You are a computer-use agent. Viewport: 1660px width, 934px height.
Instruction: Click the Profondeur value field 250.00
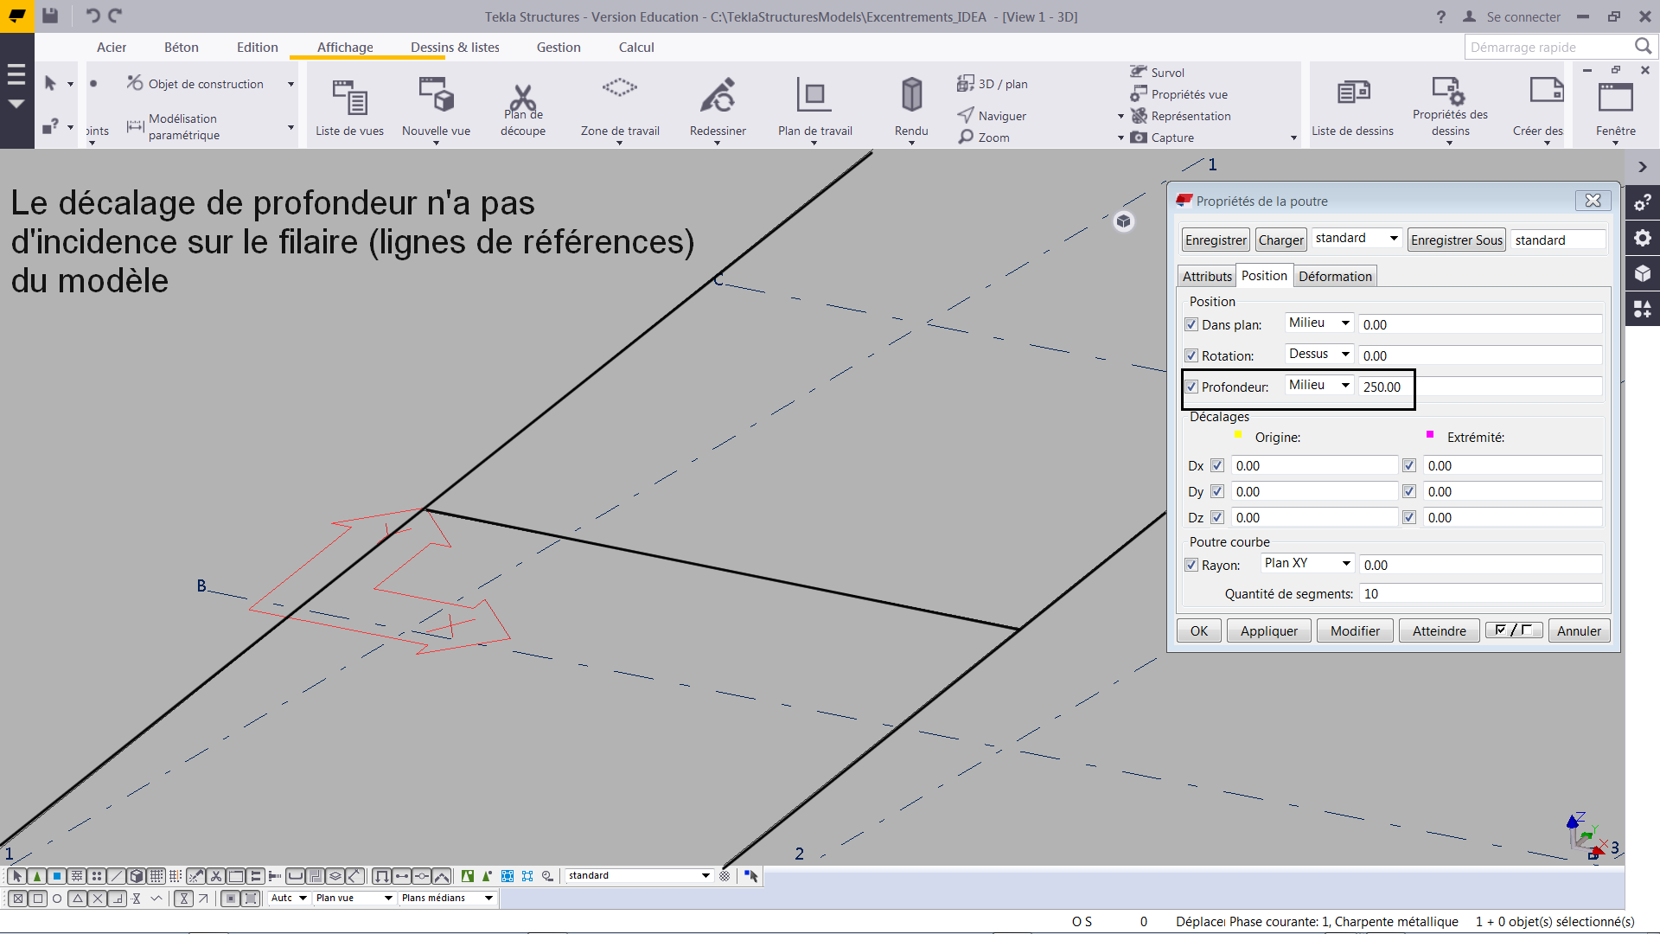click(1480, 387)
